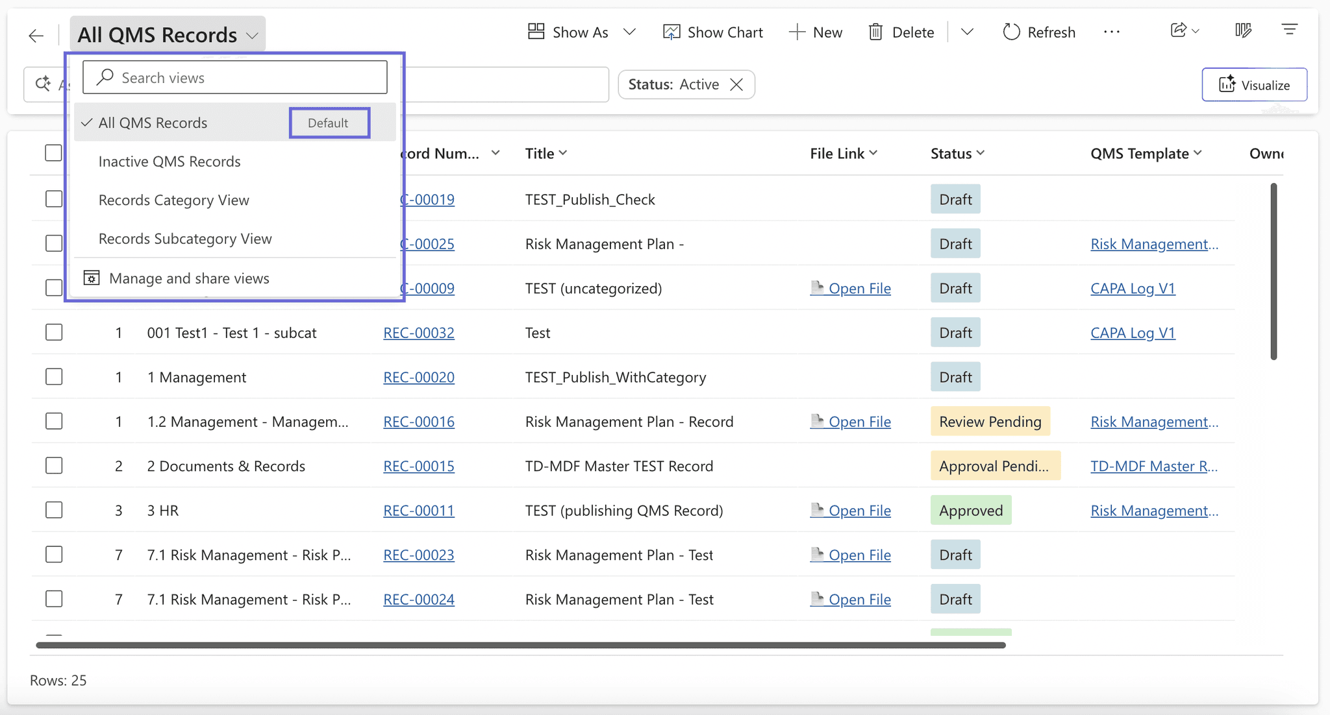Switch to Inactive QMS Records view
The width and height of the screenshot is (1330, 715).
[x=235, y=162]
